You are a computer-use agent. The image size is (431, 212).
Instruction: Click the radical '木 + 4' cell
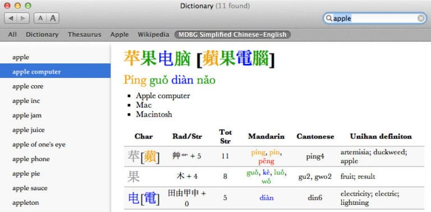pyautogui.click(x=187, y=176)
